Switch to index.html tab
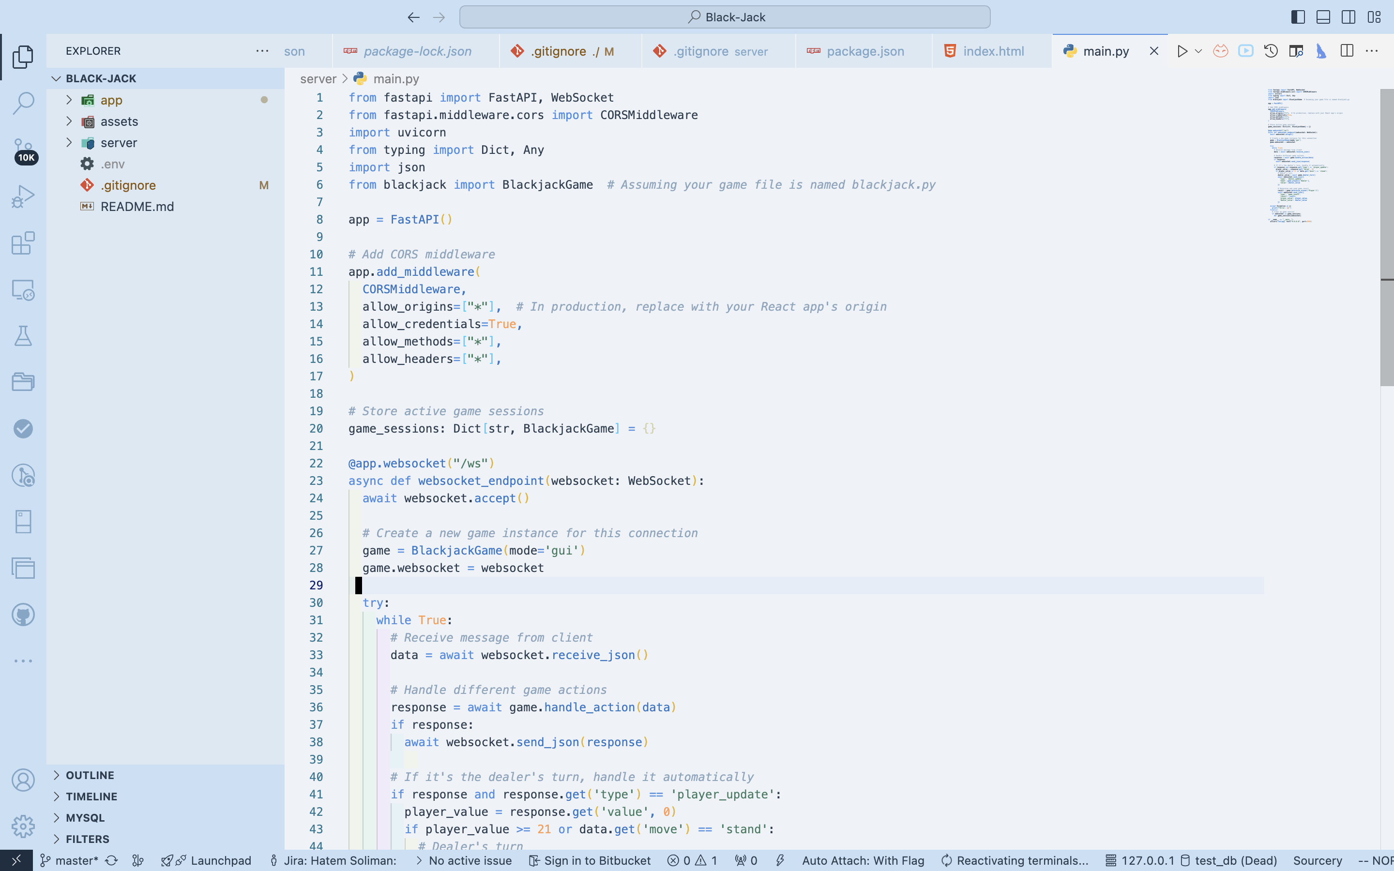The height and width of the screenshot is (871, 1394). 992,51
